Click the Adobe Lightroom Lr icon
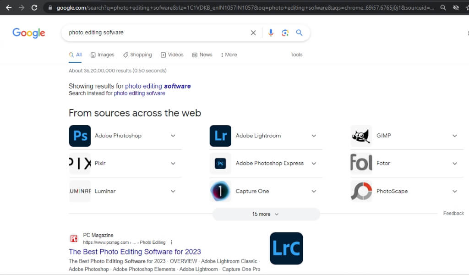This screenshot has height=275, width=469. (x=220, y=136)
